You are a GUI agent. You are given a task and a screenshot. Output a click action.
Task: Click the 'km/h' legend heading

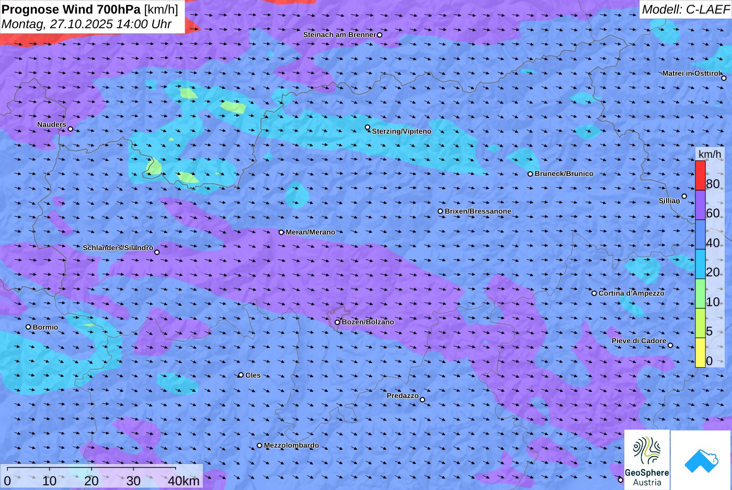pos(710,154)
